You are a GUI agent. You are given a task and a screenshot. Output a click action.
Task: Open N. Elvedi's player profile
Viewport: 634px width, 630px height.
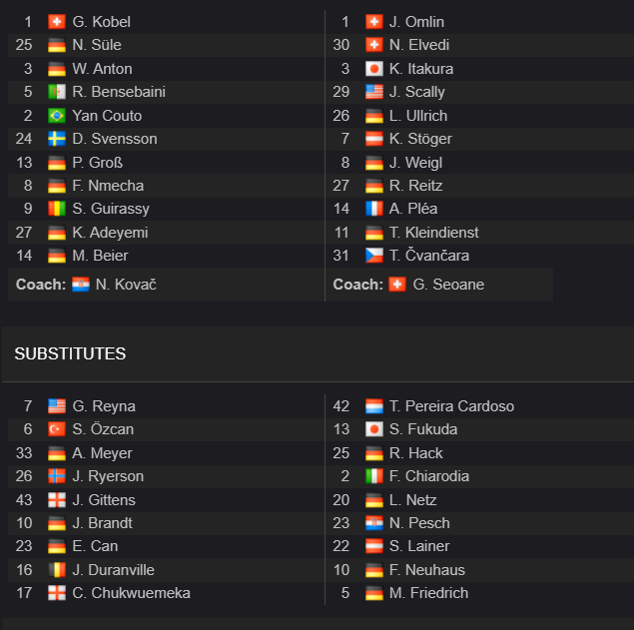pyautogui.click(x=419, y=45)
